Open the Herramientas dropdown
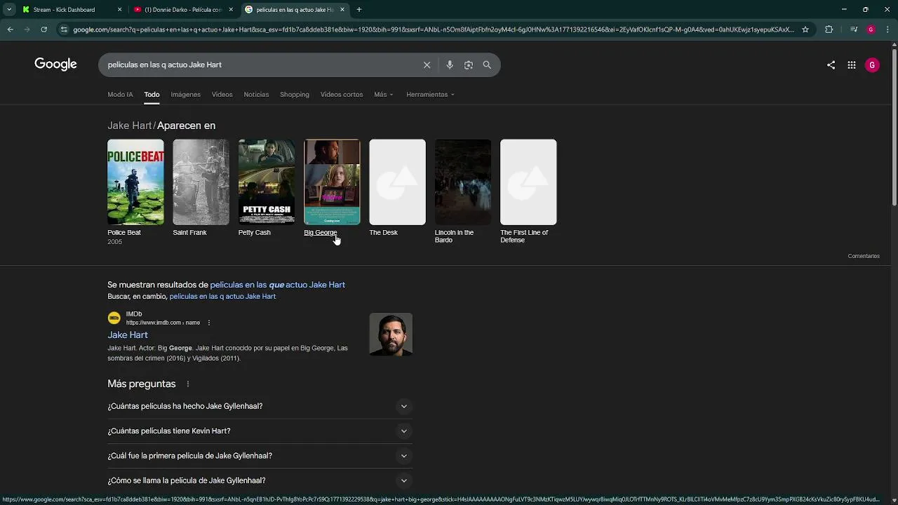Image resolution: width=898 pixels, height=505 pixels. point(430,95)
